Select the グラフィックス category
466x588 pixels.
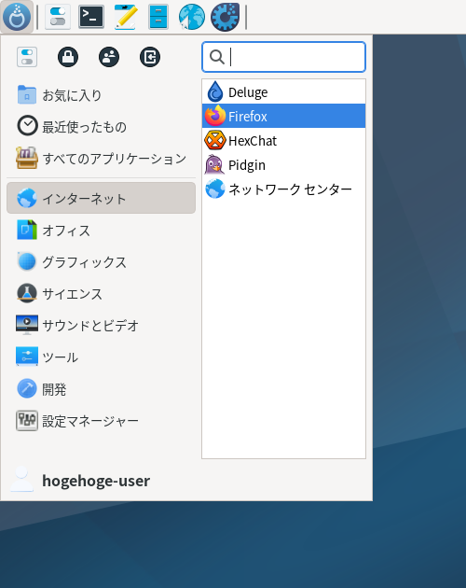pyautogui.click(x=102, y=261)
